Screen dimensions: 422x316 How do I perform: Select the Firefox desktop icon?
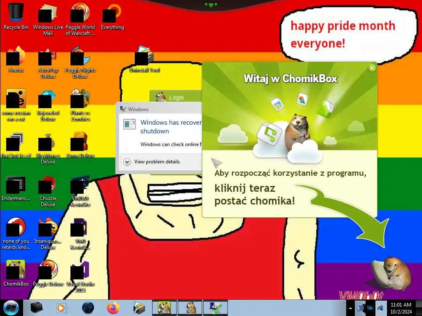[x=16, y=59]
